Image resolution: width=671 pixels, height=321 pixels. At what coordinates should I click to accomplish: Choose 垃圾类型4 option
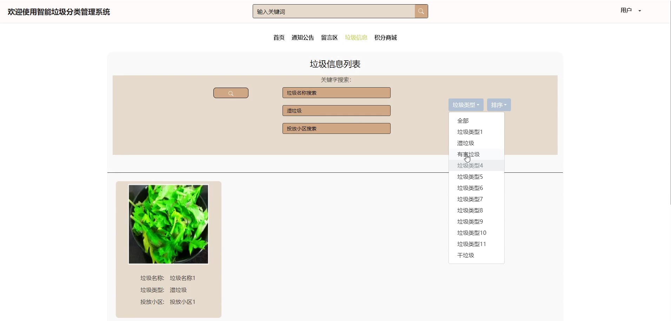coord(477,165)
